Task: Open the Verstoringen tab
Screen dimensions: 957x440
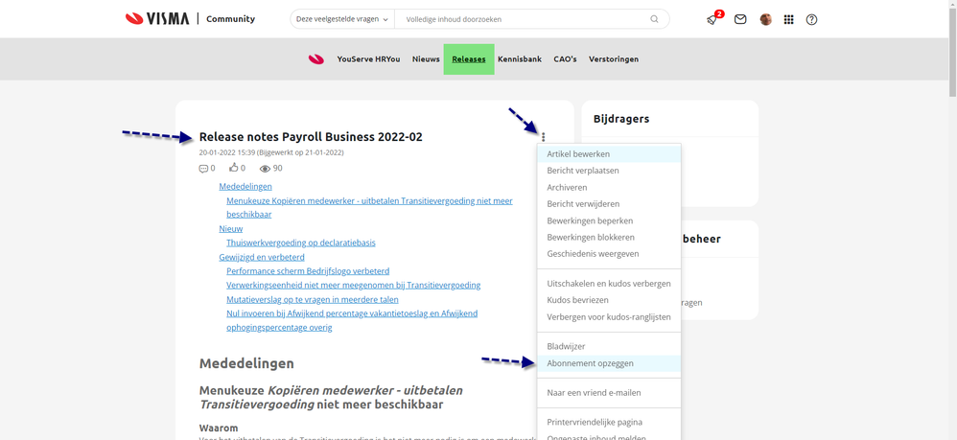Action: click(x=614, y=59)
